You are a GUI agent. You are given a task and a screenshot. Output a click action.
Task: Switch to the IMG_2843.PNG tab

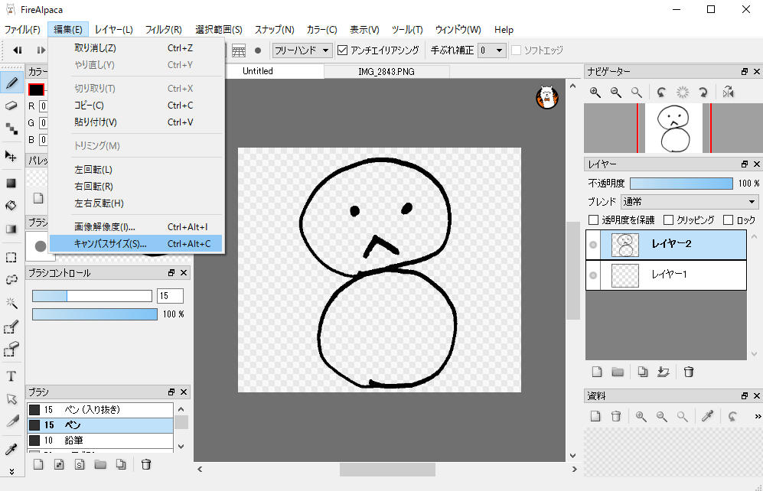pyautogui.click(x=386, y=71)
